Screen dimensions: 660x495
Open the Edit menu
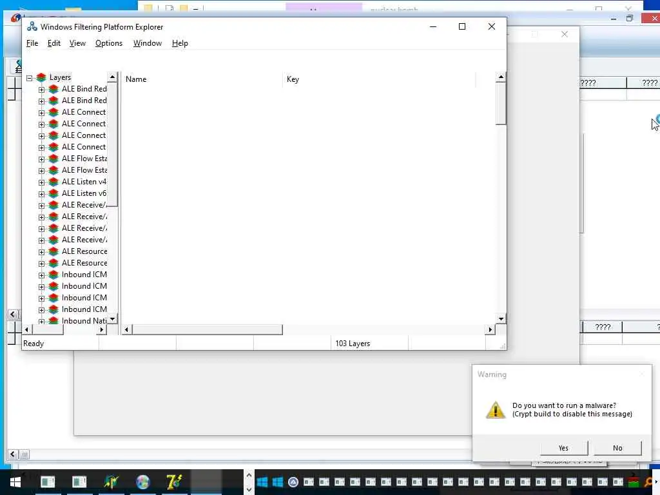[54, 43]
